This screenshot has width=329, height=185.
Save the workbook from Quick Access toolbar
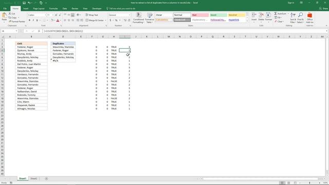[24, 3]
